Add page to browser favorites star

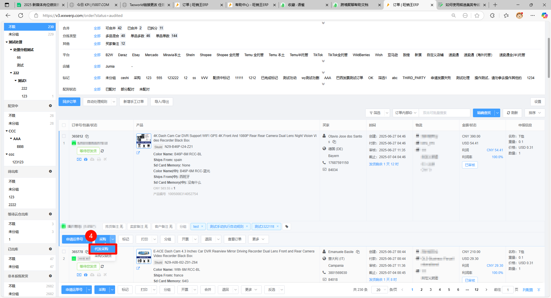click(477, 15)
